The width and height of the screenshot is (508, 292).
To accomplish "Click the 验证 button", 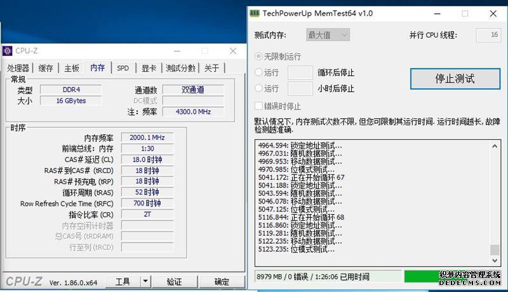I will point(174,282).
